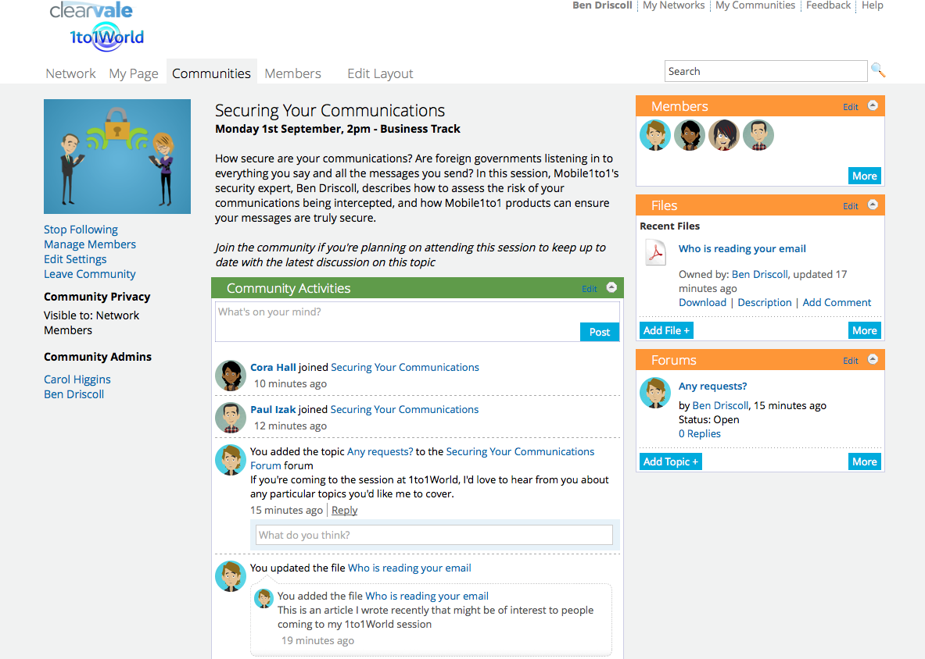The height and width of the screenshot is (659, 925).
Task: Collapse the Members panel
Action: point(873,105)
